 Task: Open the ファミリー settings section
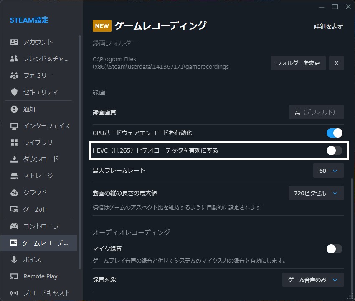(x=38, y=75)
